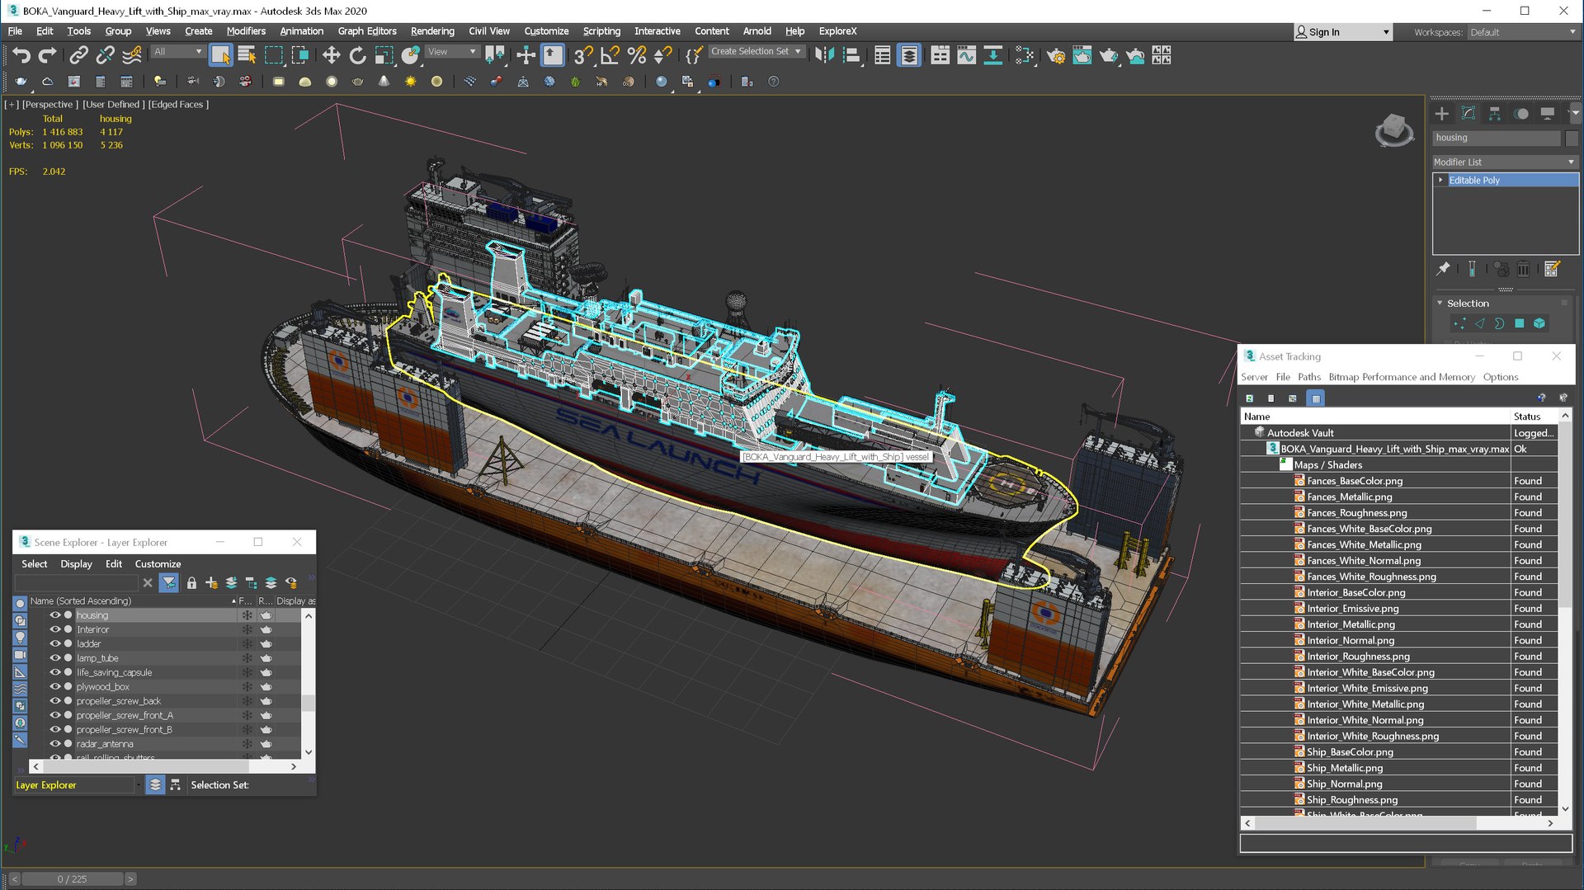Click the lock icon in Scene Explorer
Viewport: 1584px width, 890px height.
tap(191, 583)
